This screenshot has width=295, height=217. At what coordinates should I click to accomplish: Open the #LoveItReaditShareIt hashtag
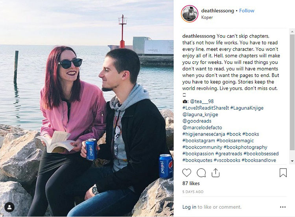click(x=205, y=108)
